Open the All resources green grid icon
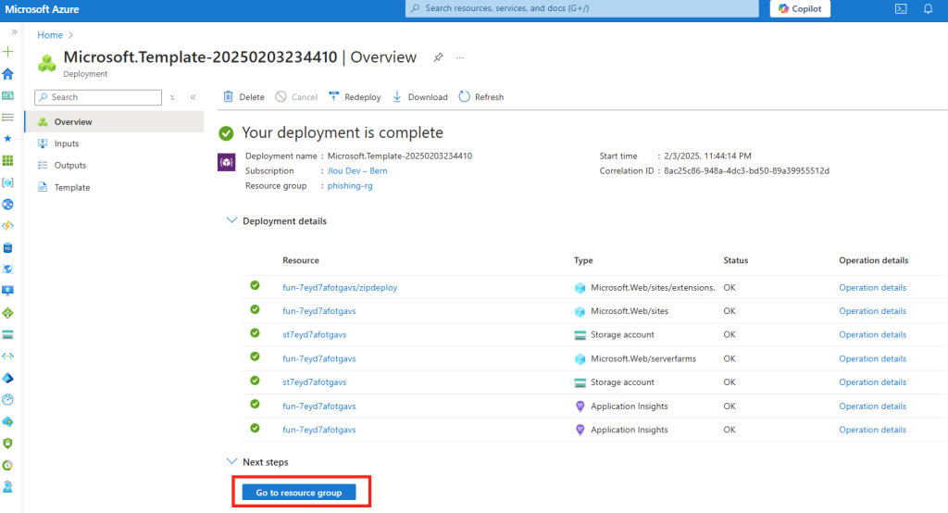The width and height of the screenshot is (948, 513). [7, 160]
